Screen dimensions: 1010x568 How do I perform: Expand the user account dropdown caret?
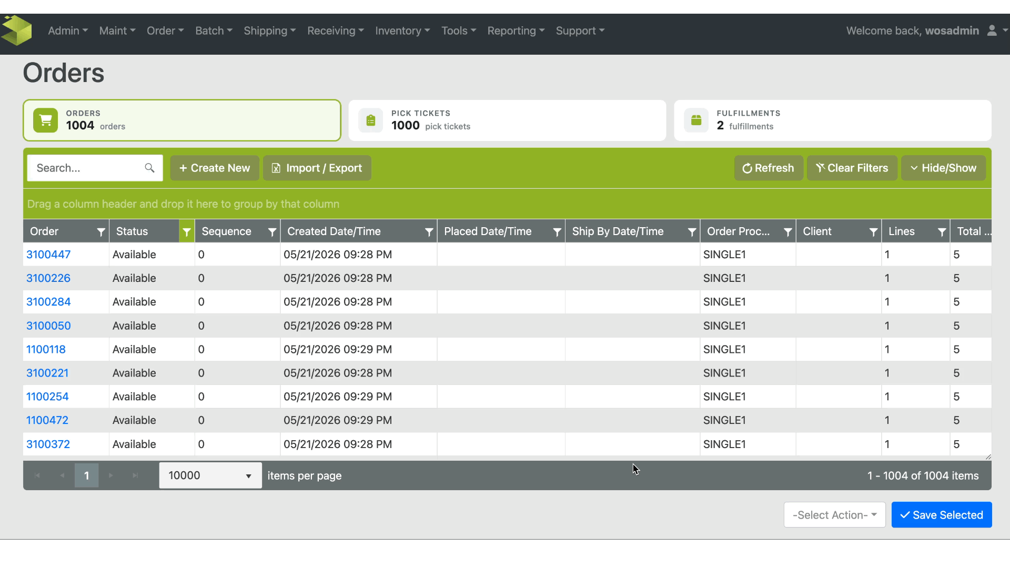[x=1005, y=31]
